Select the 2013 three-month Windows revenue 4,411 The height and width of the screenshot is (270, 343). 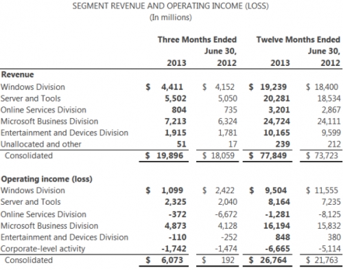click(172, 87)
